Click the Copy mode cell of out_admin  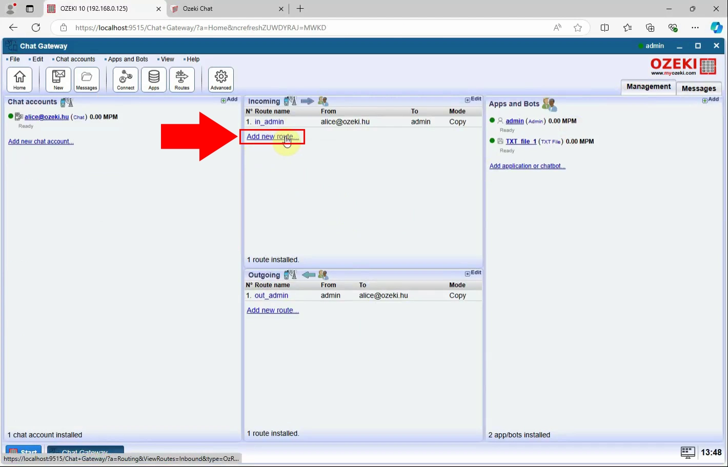tap(458, 295)
